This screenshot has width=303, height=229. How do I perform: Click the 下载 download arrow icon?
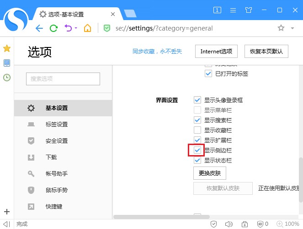31,157
